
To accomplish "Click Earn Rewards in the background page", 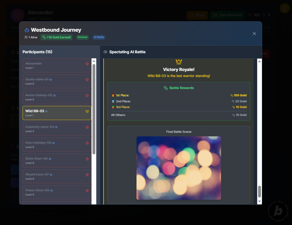I will (x=228, y=15).
